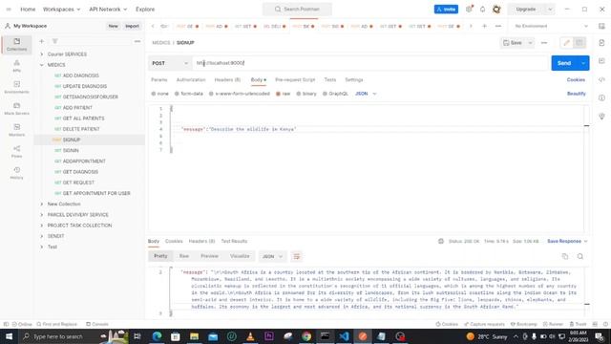611x344 pixels.
Task: Open the SIGNIN request in MEDICS
Action: [x=71, y=151]
